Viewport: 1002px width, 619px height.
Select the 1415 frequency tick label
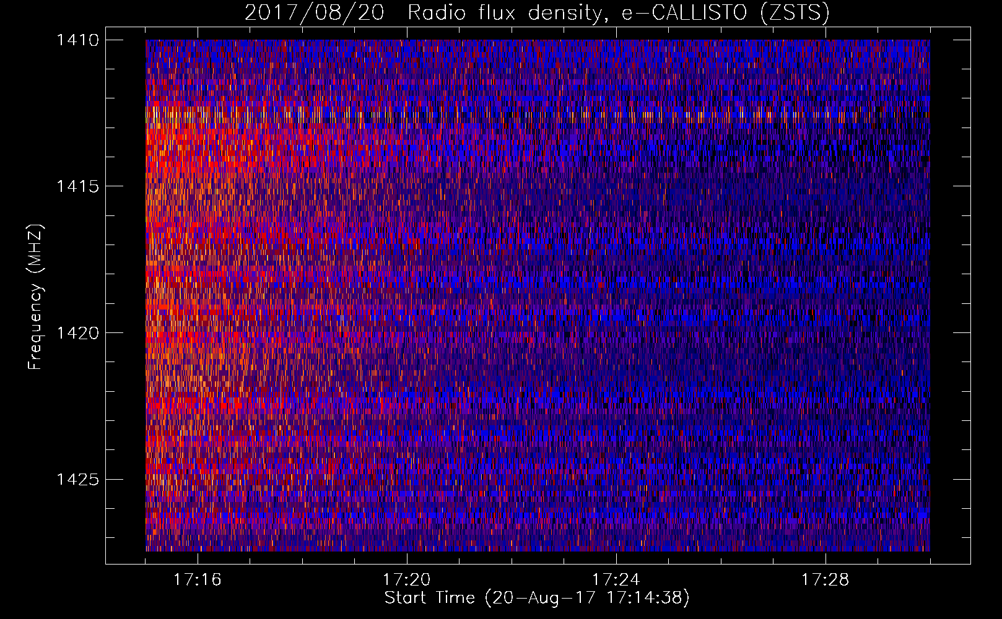pos(77,186)
